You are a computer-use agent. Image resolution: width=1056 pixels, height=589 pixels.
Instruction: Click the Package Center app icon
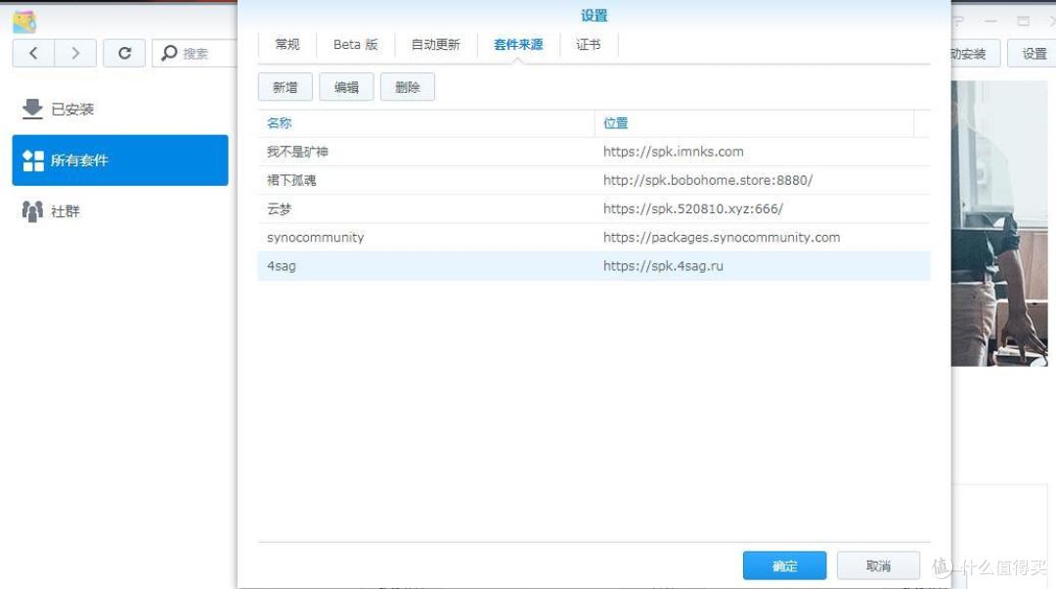point(24,22)
